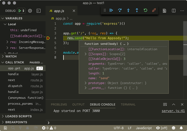Open the Debug bug icon in the status bar
The image size is (187, 131).
[28, 128]
